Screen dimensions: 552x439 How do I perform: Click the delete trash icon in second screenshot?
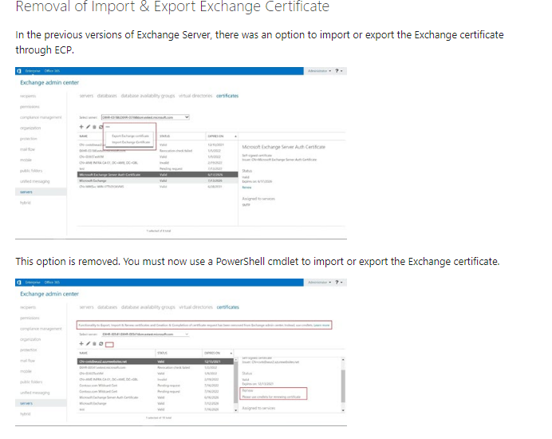(94, 343)
